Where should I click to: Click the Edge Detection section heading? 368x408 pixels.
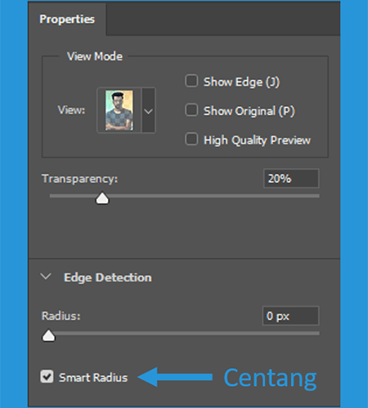(x=108, y=277)
